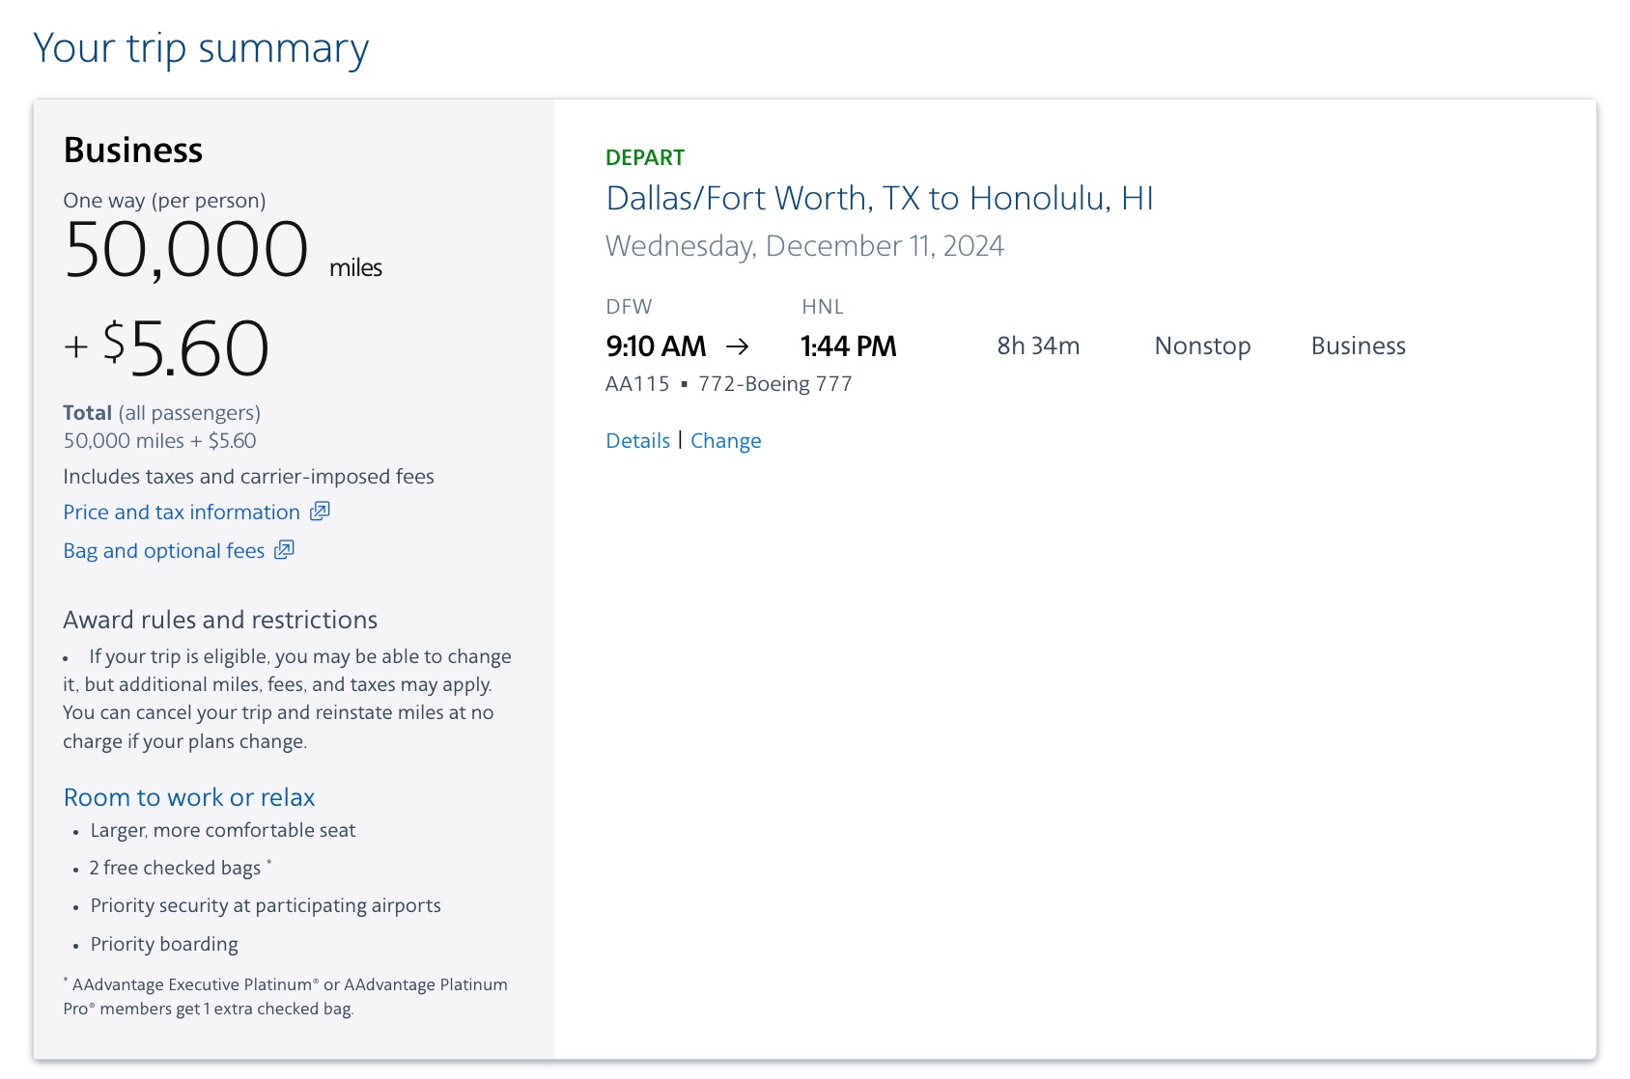Screen dimensions: 1630x1079
Task: Click the bullet next to Priority security benefit
Action: [x=75, y=908]
